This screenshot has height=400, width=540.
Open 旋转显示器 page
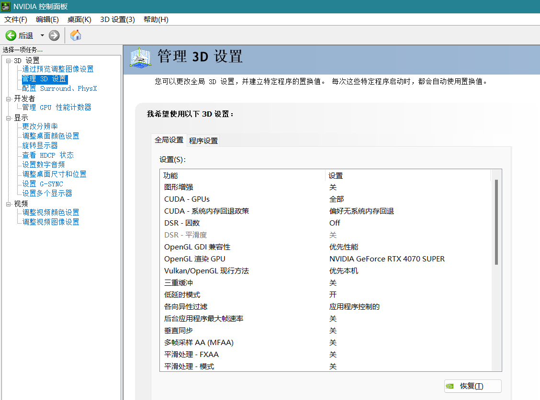click(40, 146)
